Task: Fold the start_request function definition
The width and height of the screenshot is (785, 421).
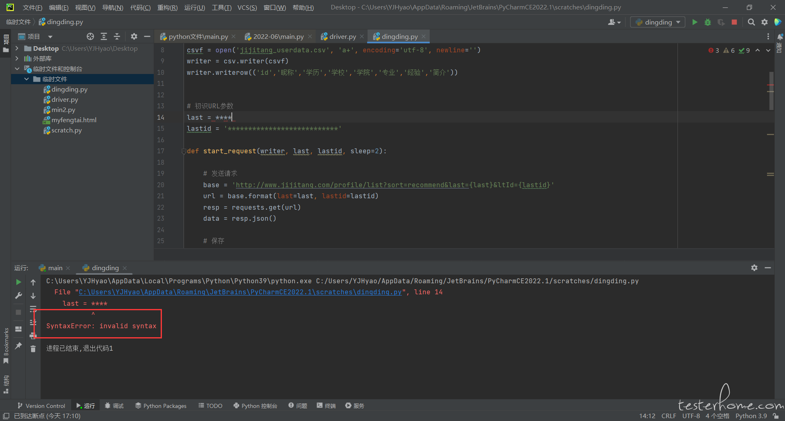Action: (184, 151)
